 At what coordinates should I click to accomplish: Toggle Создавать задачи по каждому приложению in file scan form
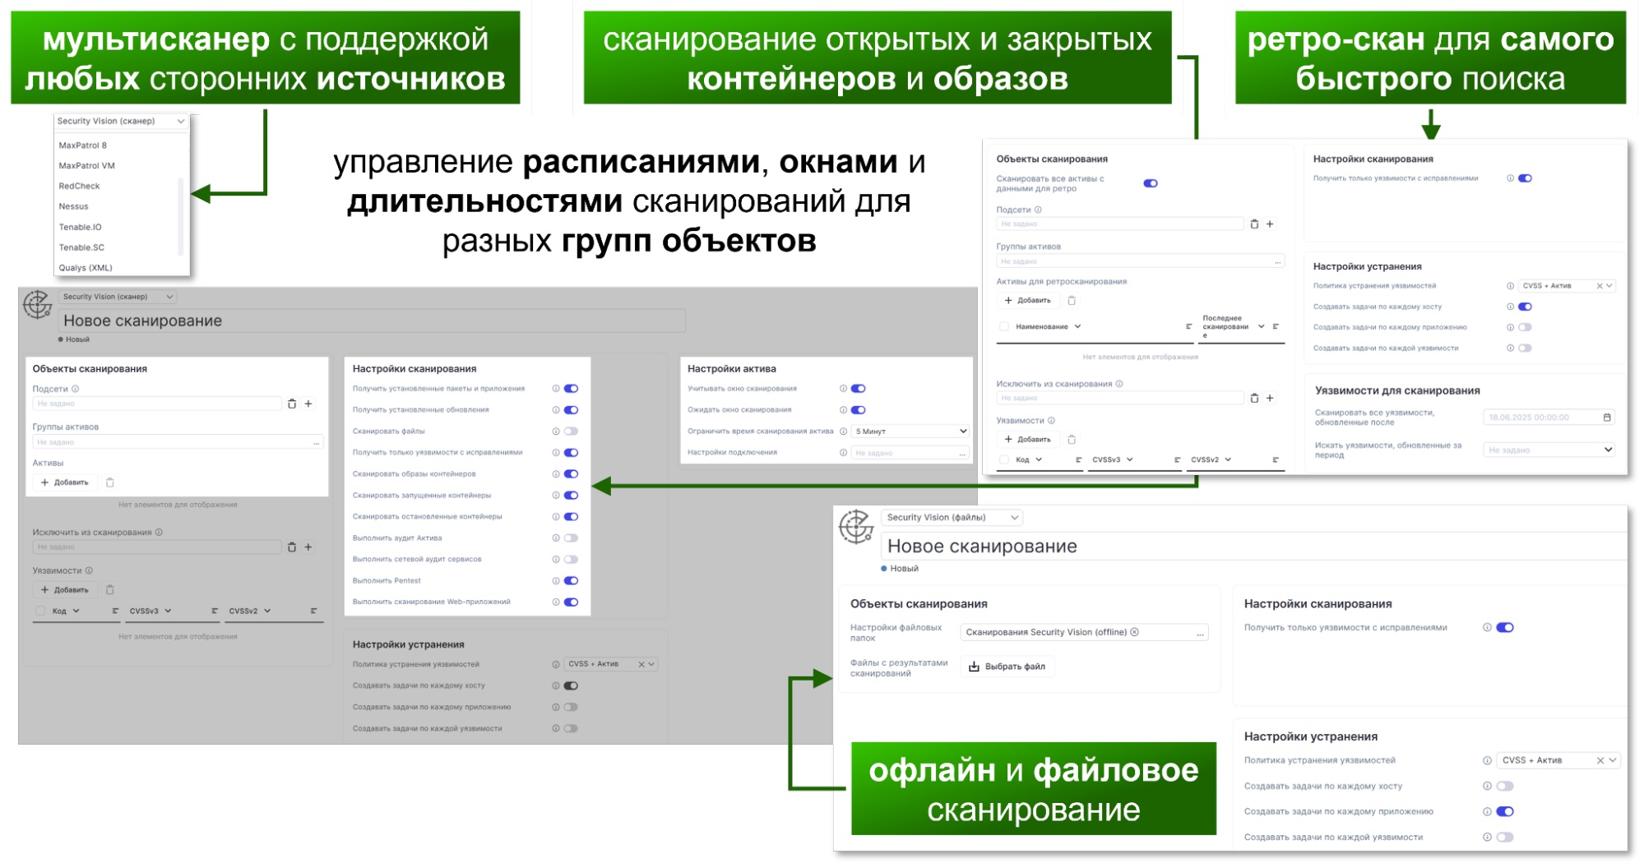(x=1505, y=811)
